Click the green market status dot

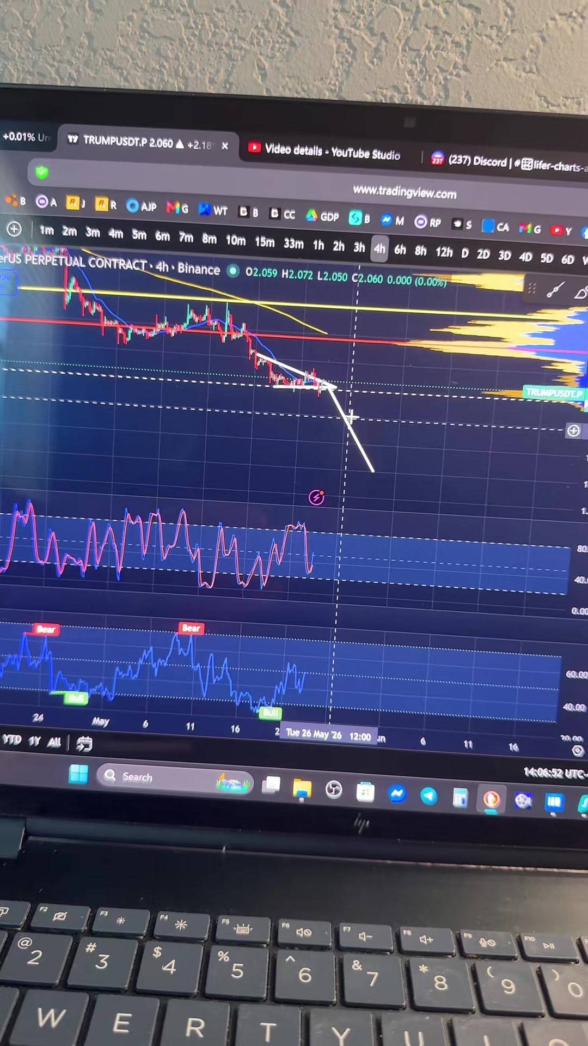click(x=233, y=271)
